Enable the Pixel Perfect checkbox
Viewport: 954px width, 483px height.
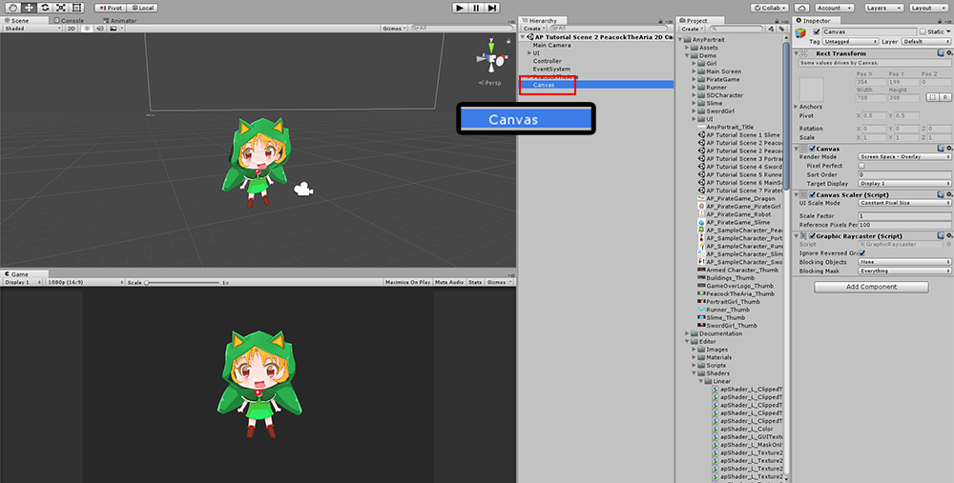861,166
